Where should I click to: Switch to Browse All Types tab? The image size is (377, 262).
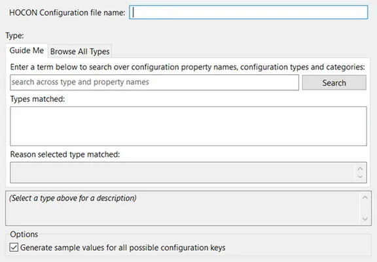click(x=80, y=52)
